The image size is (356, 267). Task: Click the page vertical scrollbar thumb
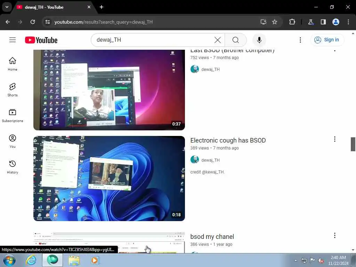pos(353,144)
